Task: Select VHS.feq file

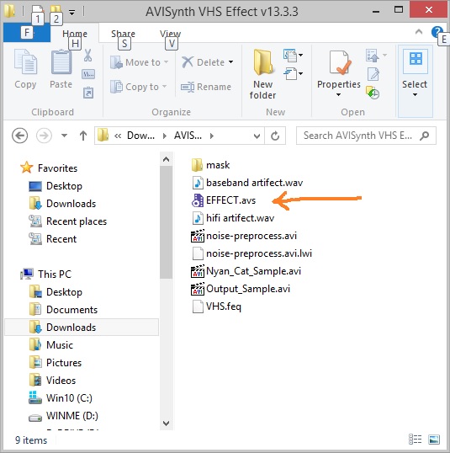Action: pyautogui.click(x=216, y=306)
